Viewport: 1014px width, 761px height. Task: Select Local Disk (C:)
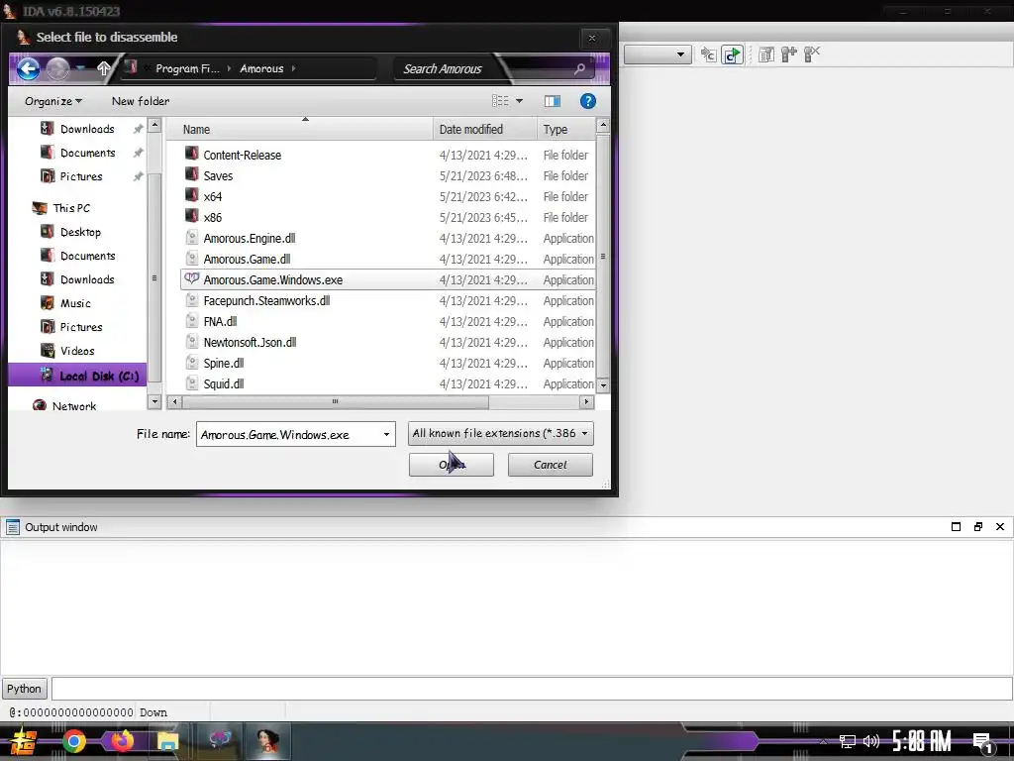point(77,376)
